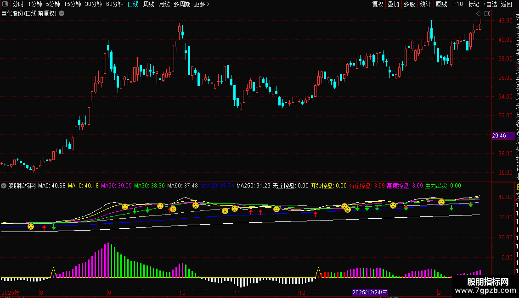Add stock with +自选 button

pos(490,5)
